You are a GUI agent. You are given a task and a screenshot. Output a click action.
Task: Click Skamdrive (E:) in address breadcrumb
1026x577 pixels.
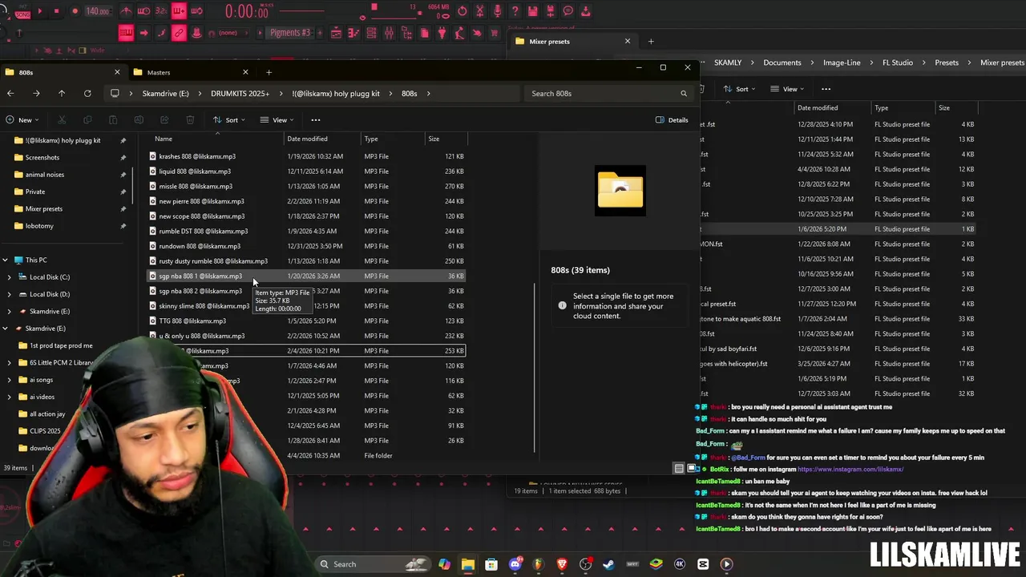pos(166,94)
